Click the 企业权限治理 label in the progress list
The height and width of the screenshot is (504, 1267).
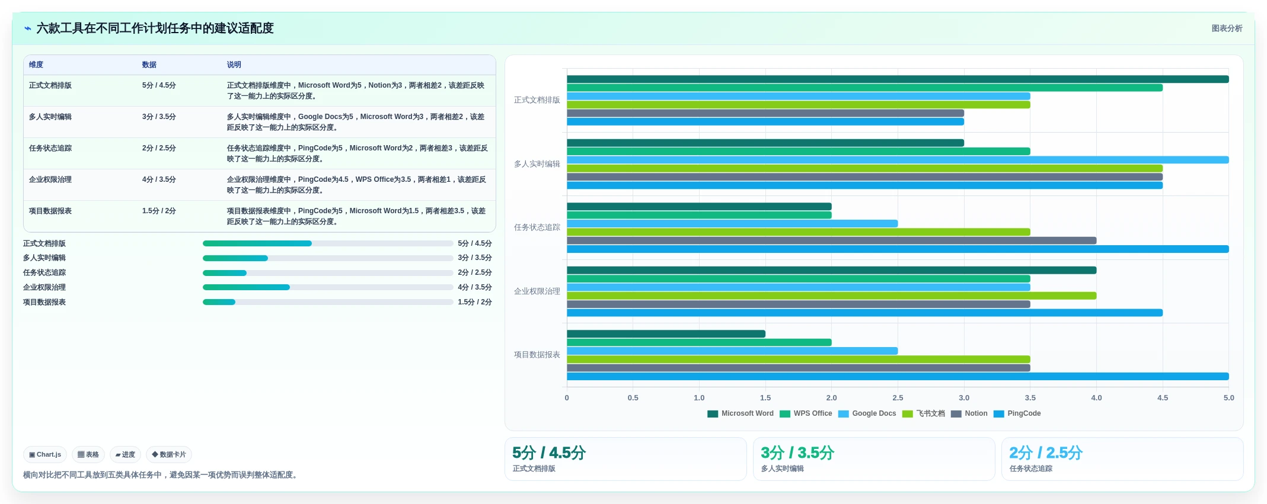coord(44,287)
